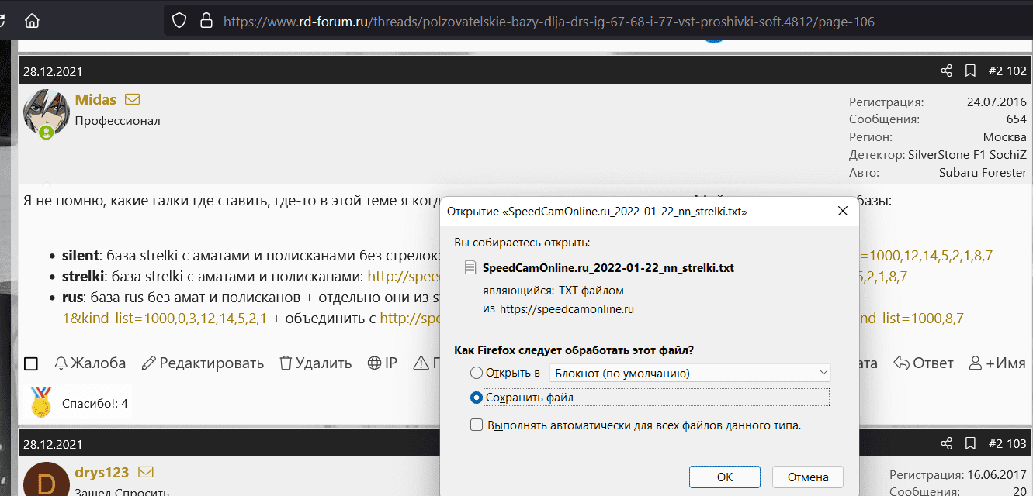Click the Home button in browser toolbar
This screenshot has width=1033, height=496.
[x=33, y=21]
